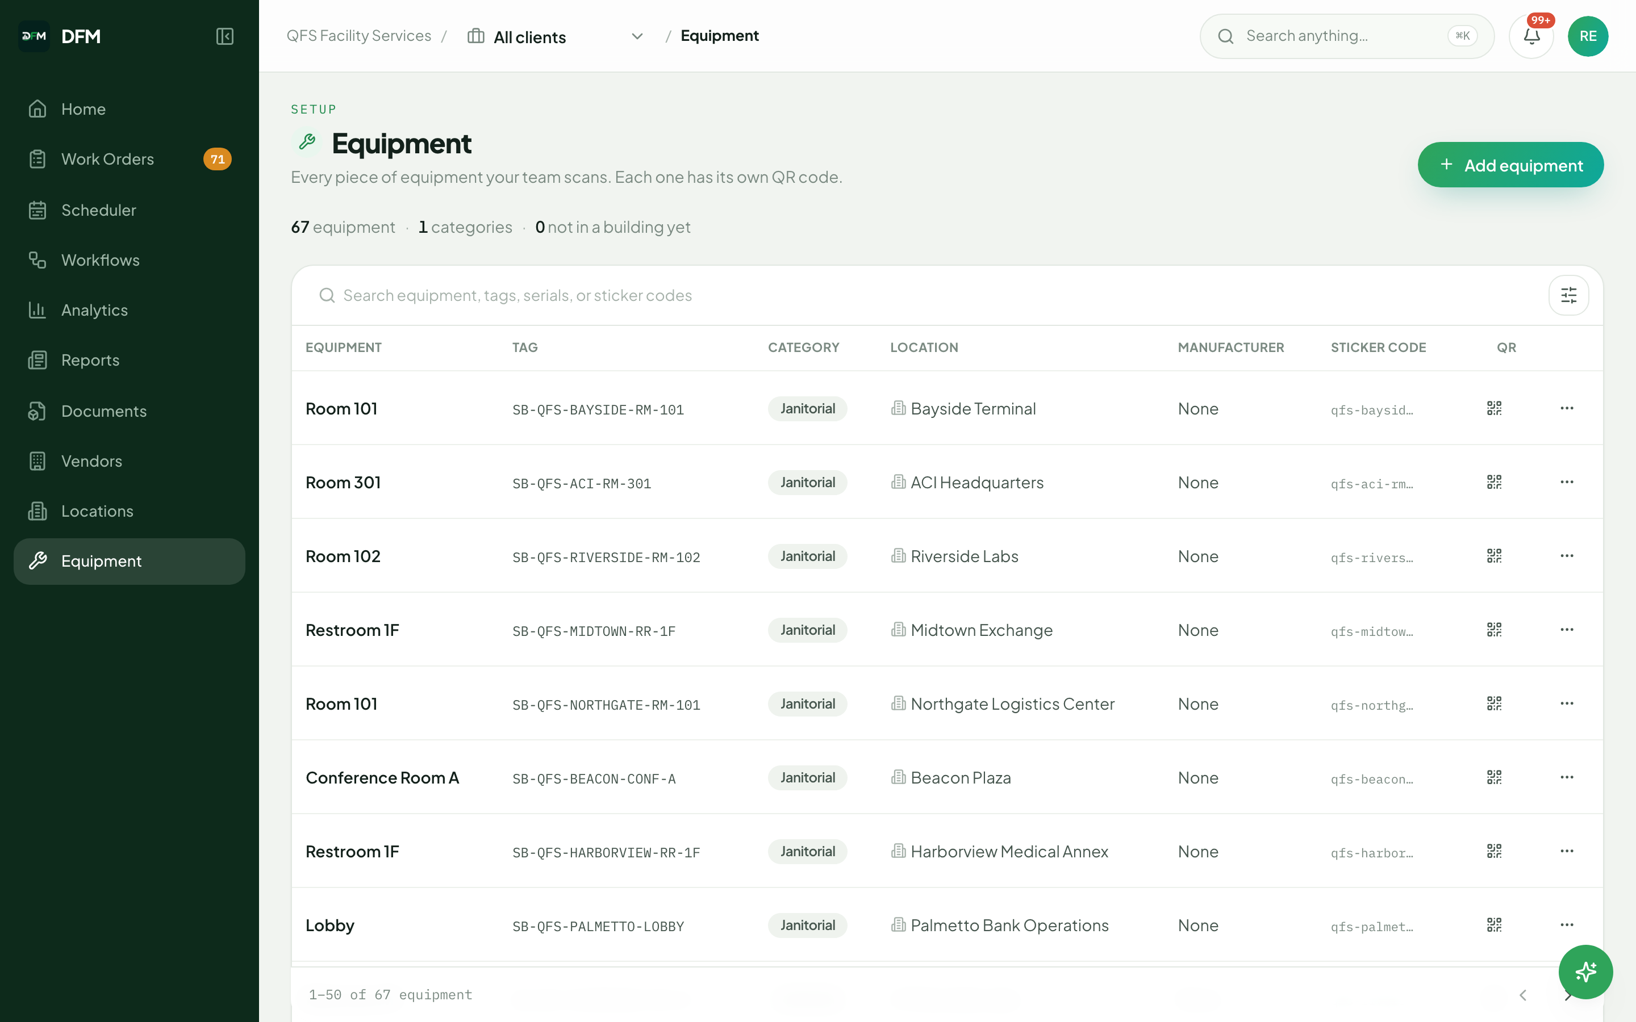
Task: Navigate to Analytics
Action: [x=129, y=310]
